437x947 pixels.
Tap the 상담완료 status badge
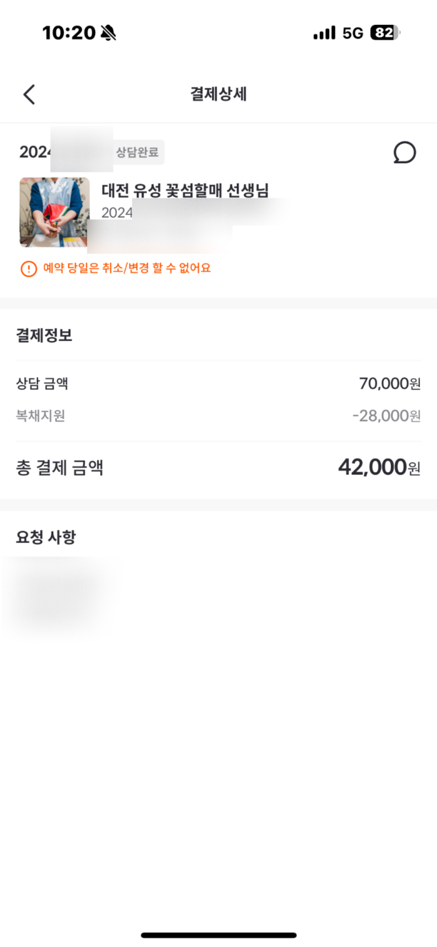tap(138, 152)
